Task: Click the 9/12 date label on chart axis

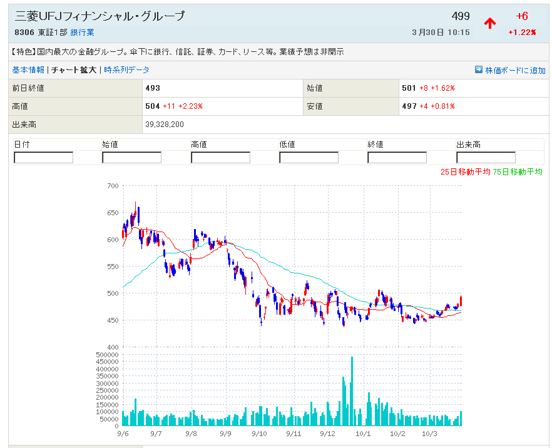Action: (328, 434)
